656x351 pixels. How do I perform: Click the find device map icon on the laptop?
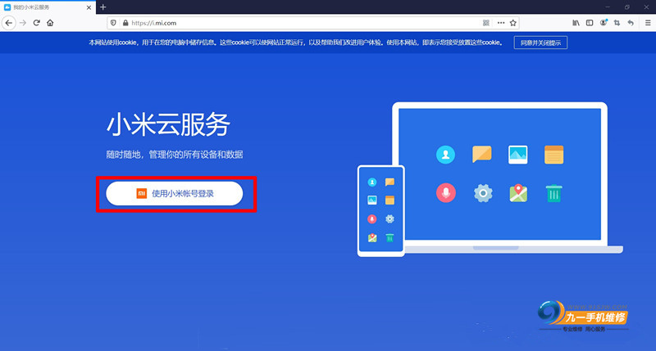518,193
